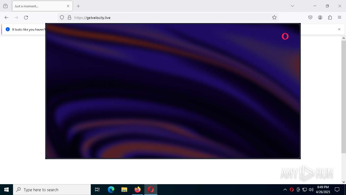The height and width of the screenshot is (195, 346).
Task: Restore down the Firefox window
Action: click(327, 6)
